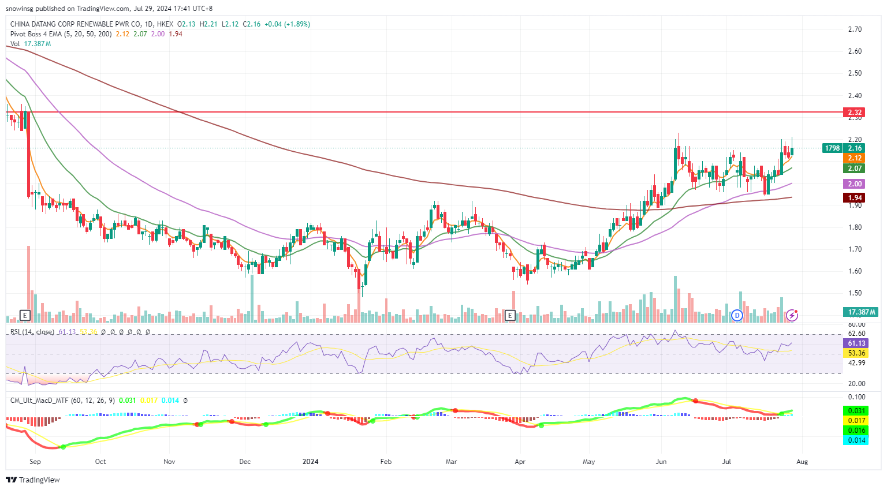Click the 1798 countdown label
This screenshot has width=887, height=490.
pyautogui.click(x=832, y=148)
